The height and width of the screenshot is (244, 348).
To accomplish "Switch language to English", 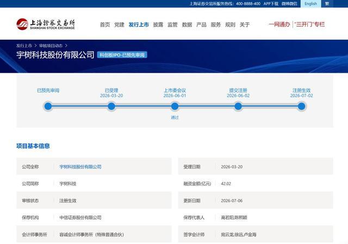I will coord(310,4).
